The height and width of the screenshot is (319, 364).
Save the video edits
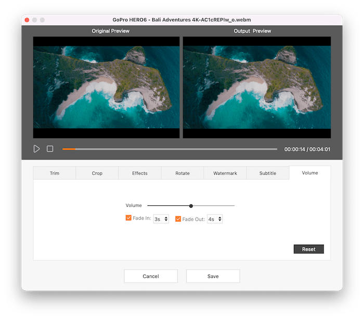(213, 276)
